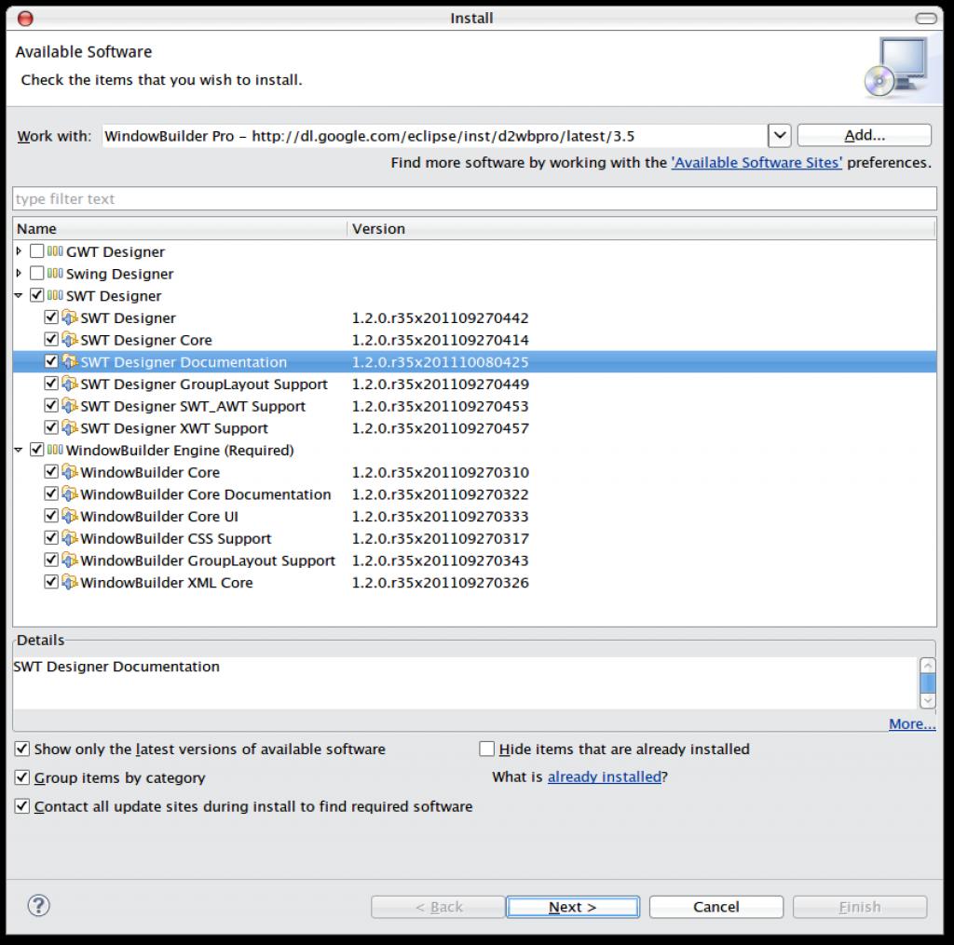The image size is (954, 945).
Task: Click the title bar pill button
Action: (926, 19)
